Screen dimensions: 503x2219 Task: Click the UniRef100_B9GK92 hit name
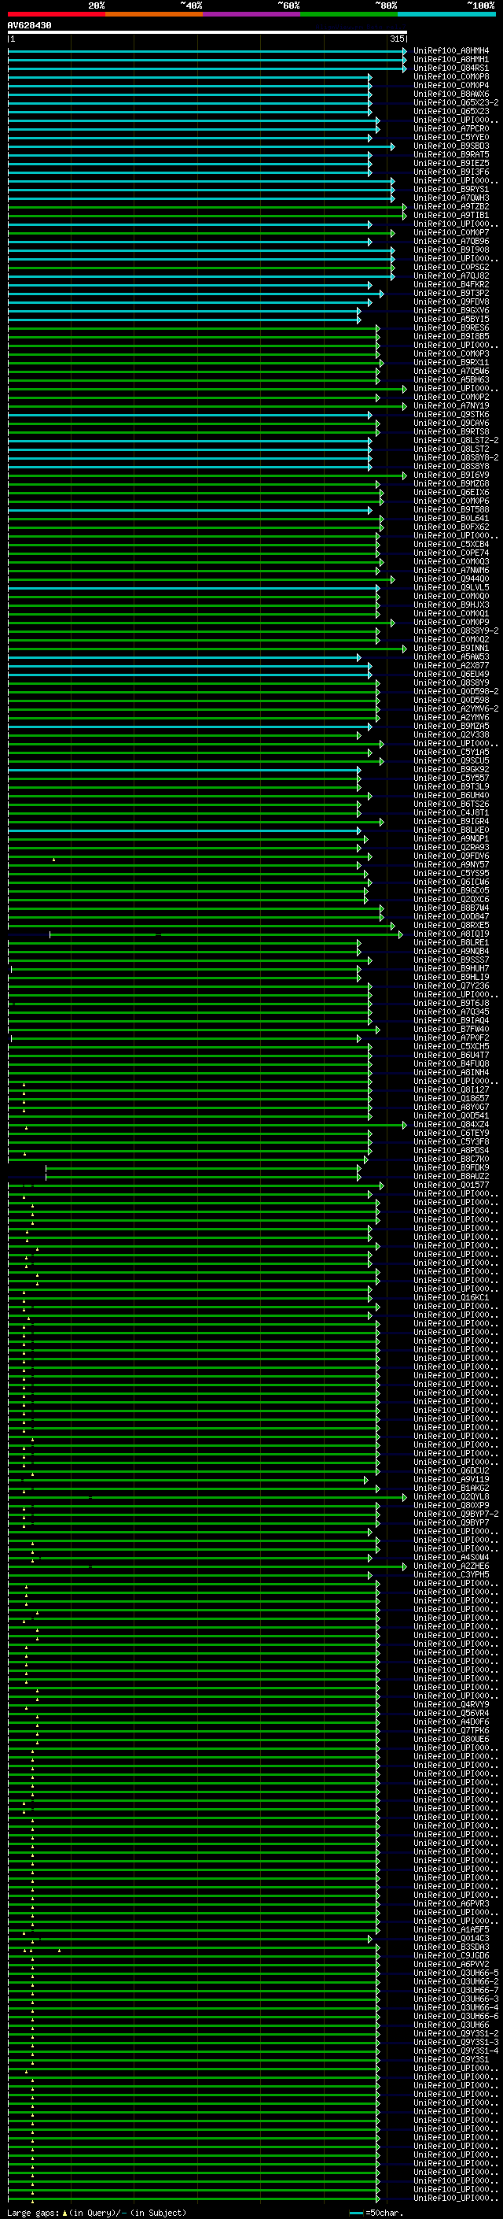pos(451,769)
